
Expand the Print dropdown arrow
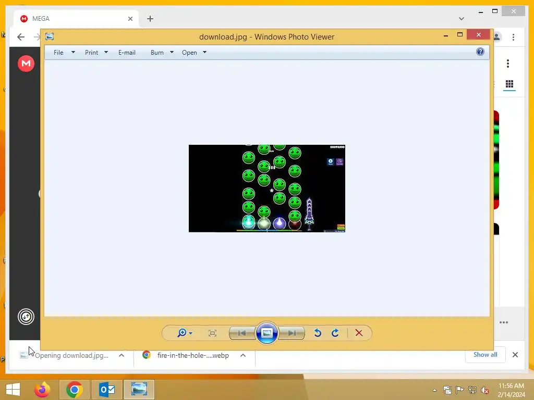click(x=106, y=53)
